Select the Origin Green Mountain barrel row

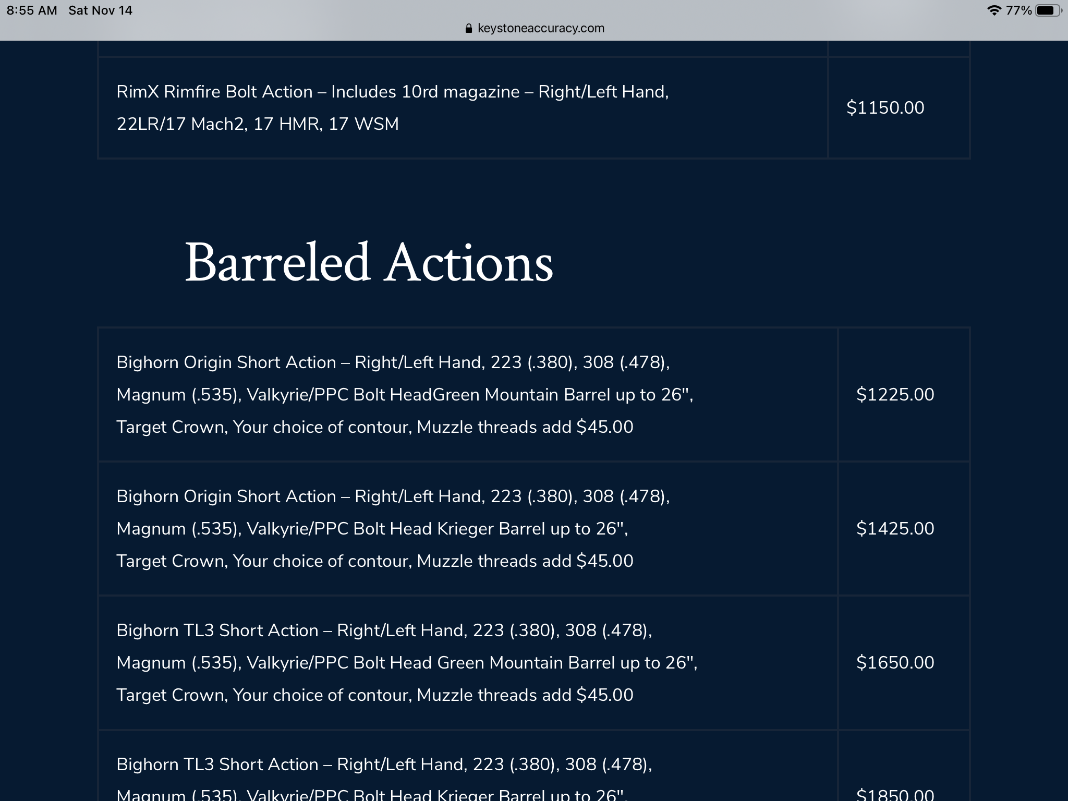coord(405,395)
